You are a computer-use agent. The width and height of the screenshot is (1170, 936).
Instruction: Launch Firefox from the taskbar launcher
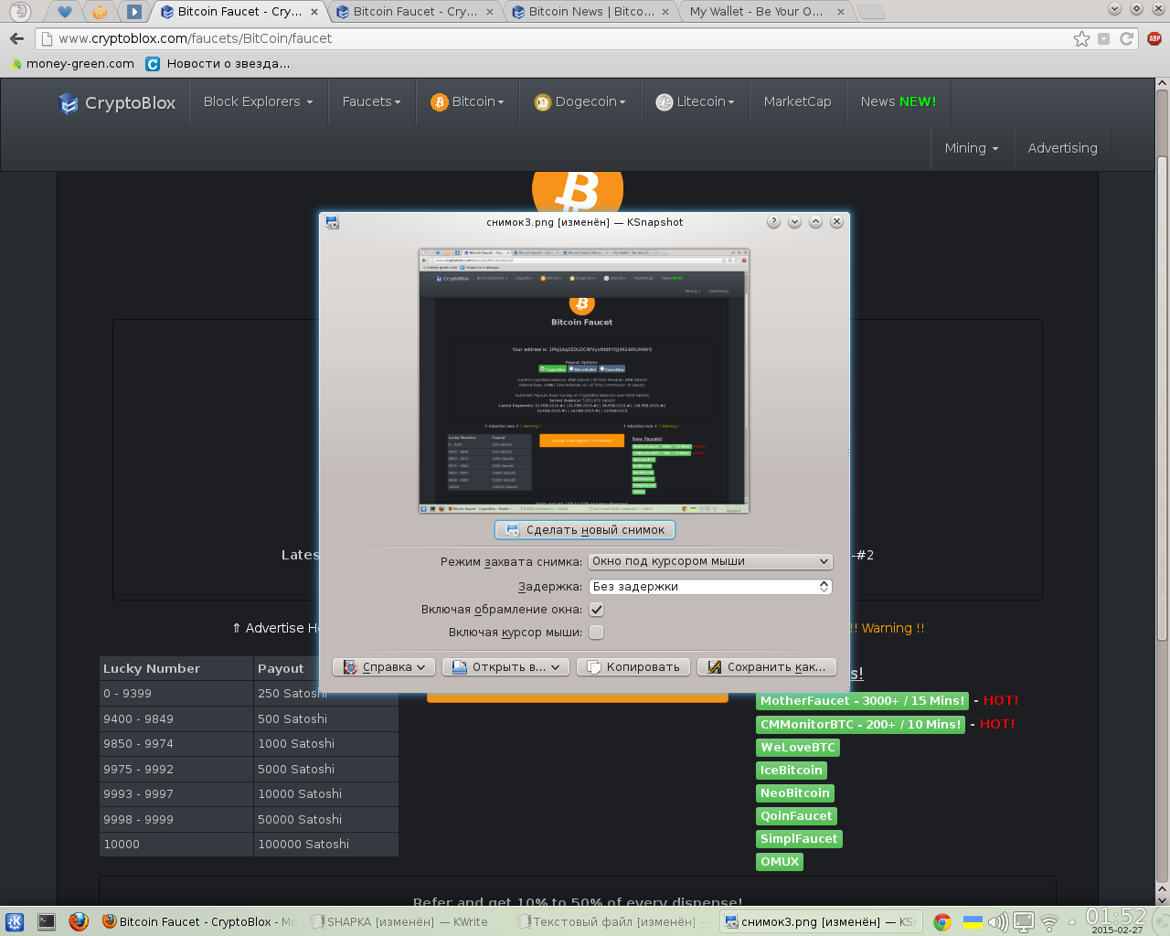[79, 921]
